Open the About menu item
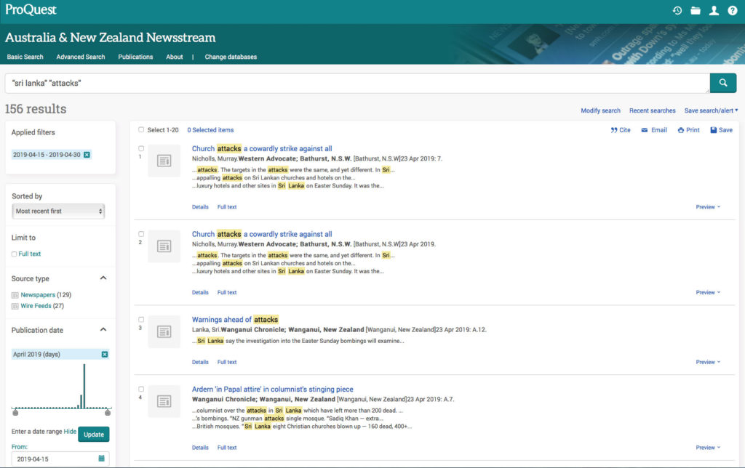 [175, 57]
